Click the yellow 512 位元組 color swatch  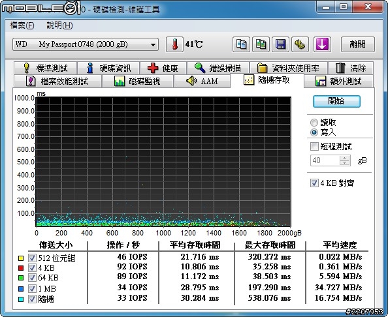(21, 258)
